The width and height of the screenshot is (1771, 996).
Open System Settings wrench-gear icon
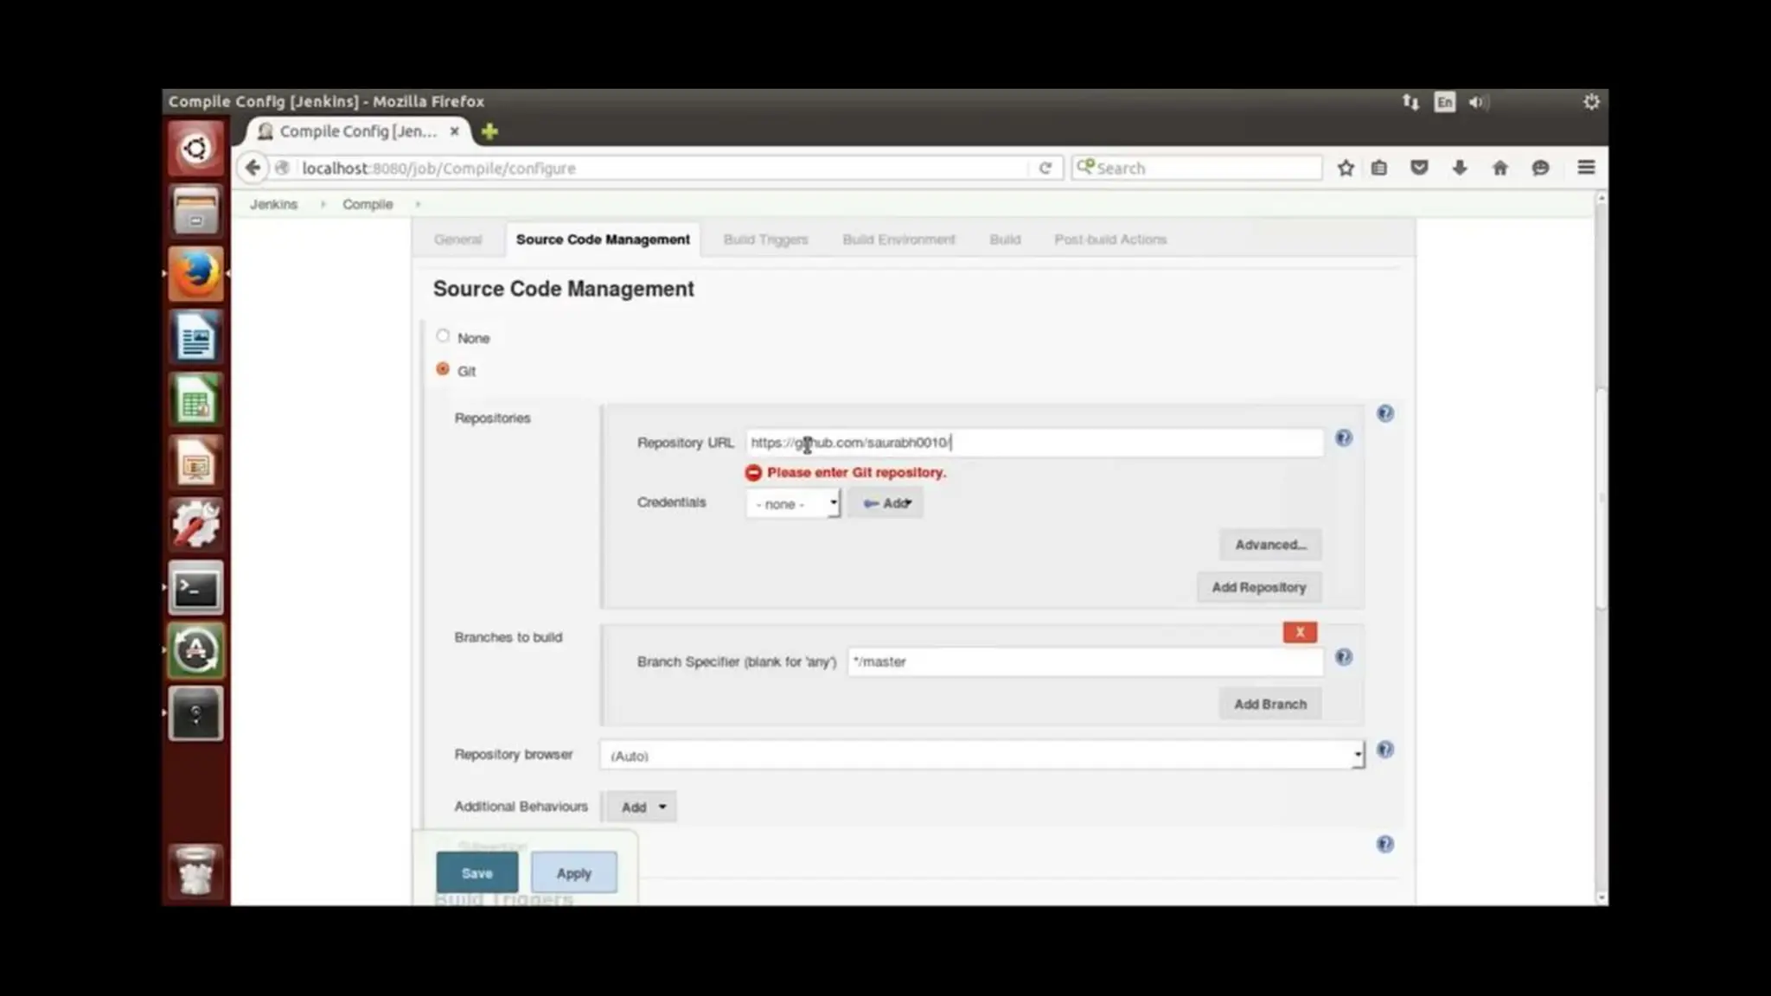tap(196, 525)
